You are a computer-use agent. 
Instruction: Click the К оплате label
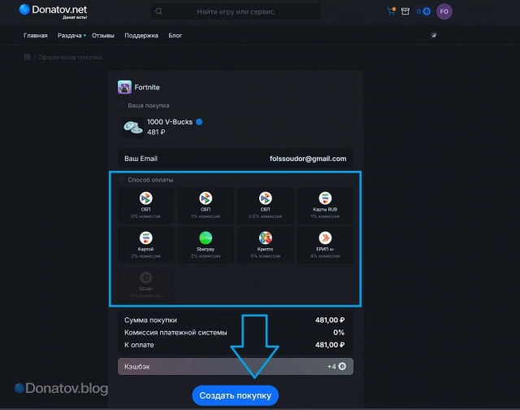[139, 345]
